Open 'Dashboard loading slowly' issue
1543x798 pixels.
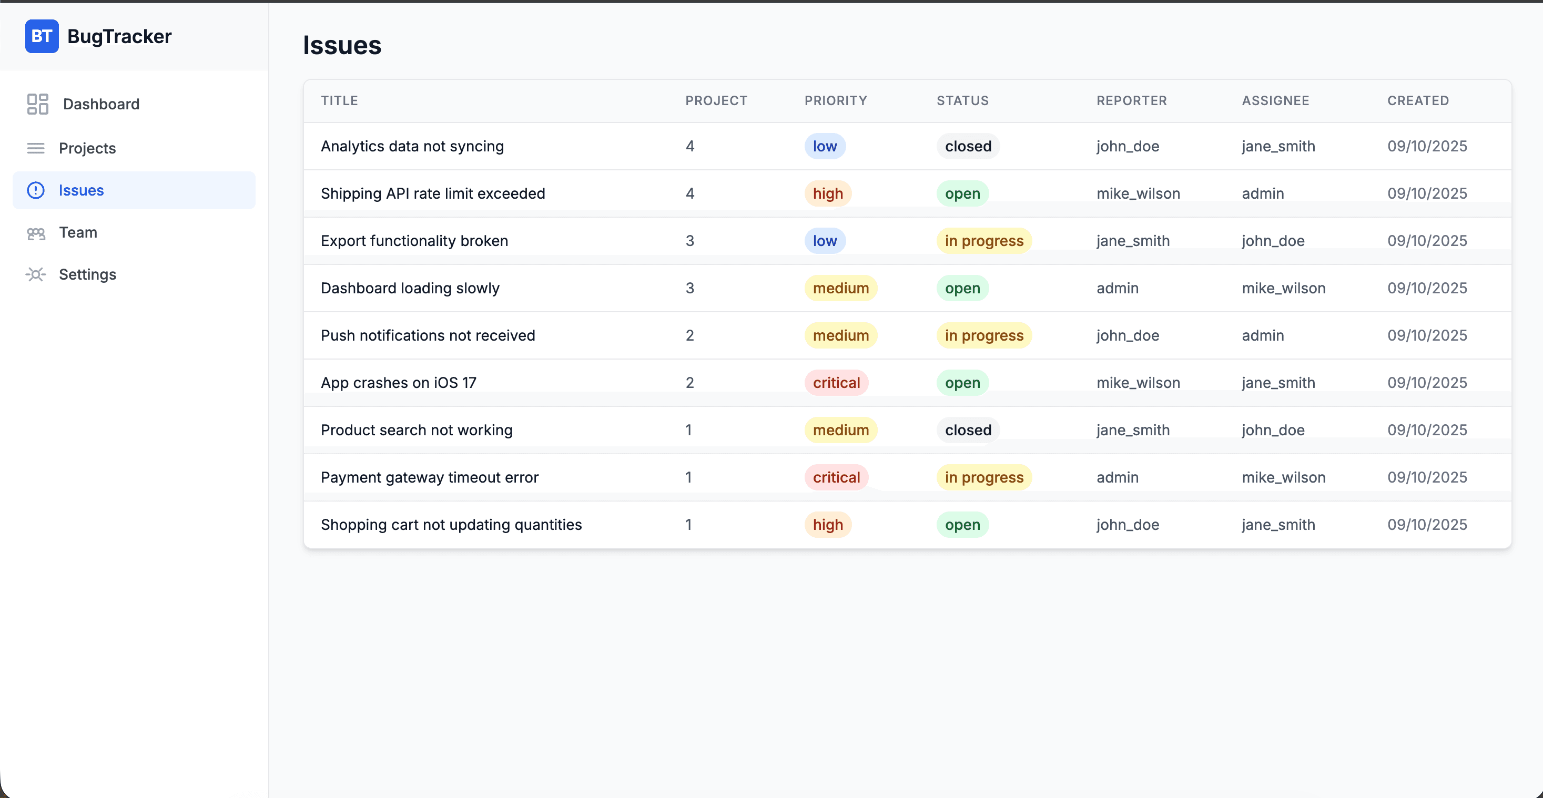click(x=410, y=288)
